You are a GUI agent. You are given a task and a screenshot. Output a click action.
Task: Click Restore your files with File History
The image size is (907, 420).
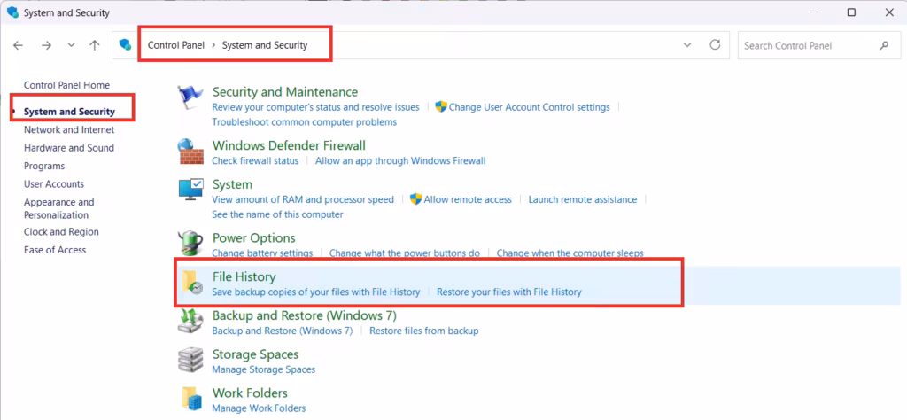(509, 292)
